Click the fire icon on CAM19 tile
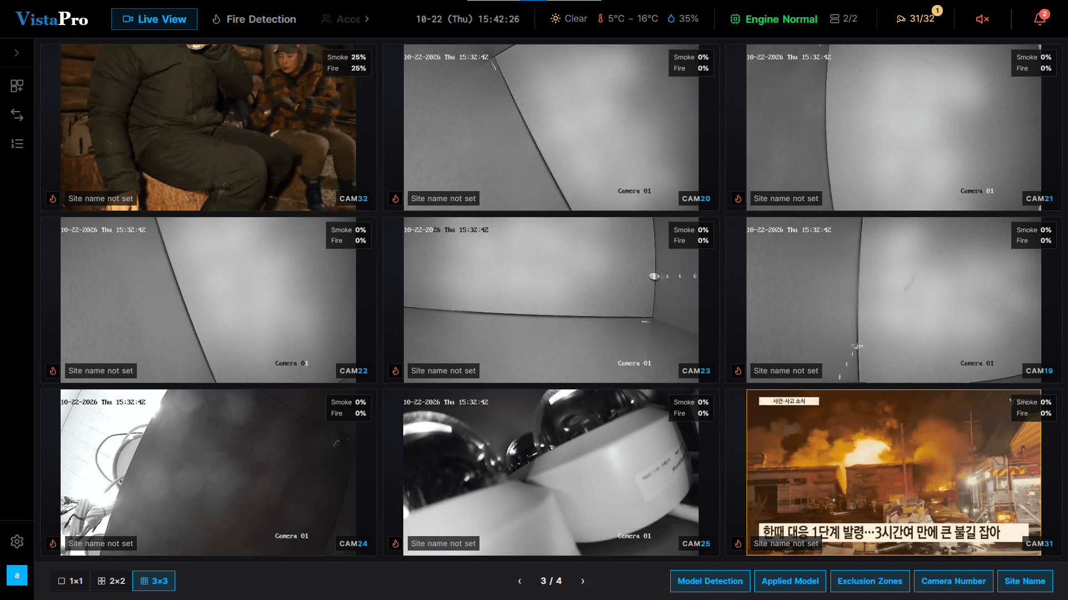The width and height of the screenshot is (1068, 600). point(738,371)
